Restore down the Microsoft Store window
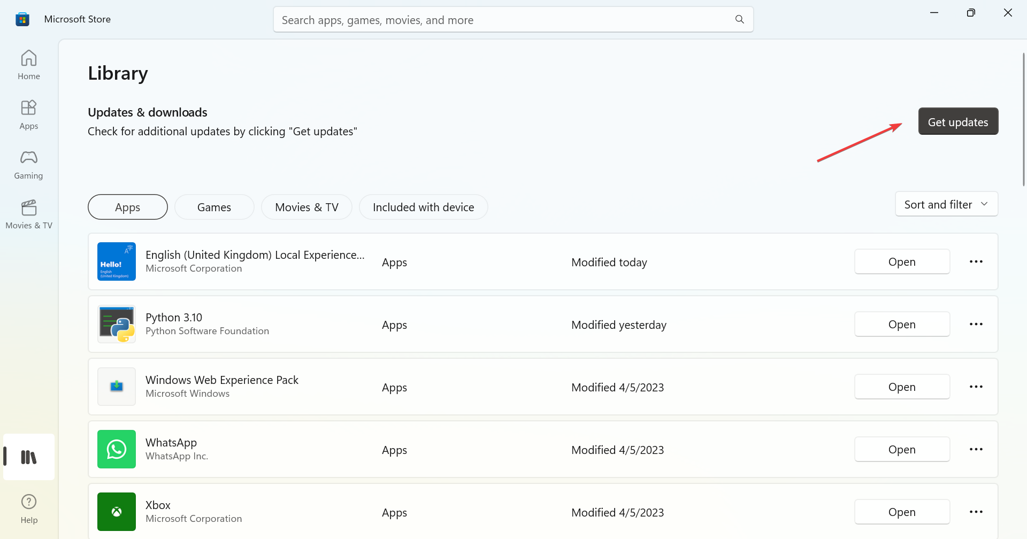This screenshot has width=1027, height=539. coord(971,13)
